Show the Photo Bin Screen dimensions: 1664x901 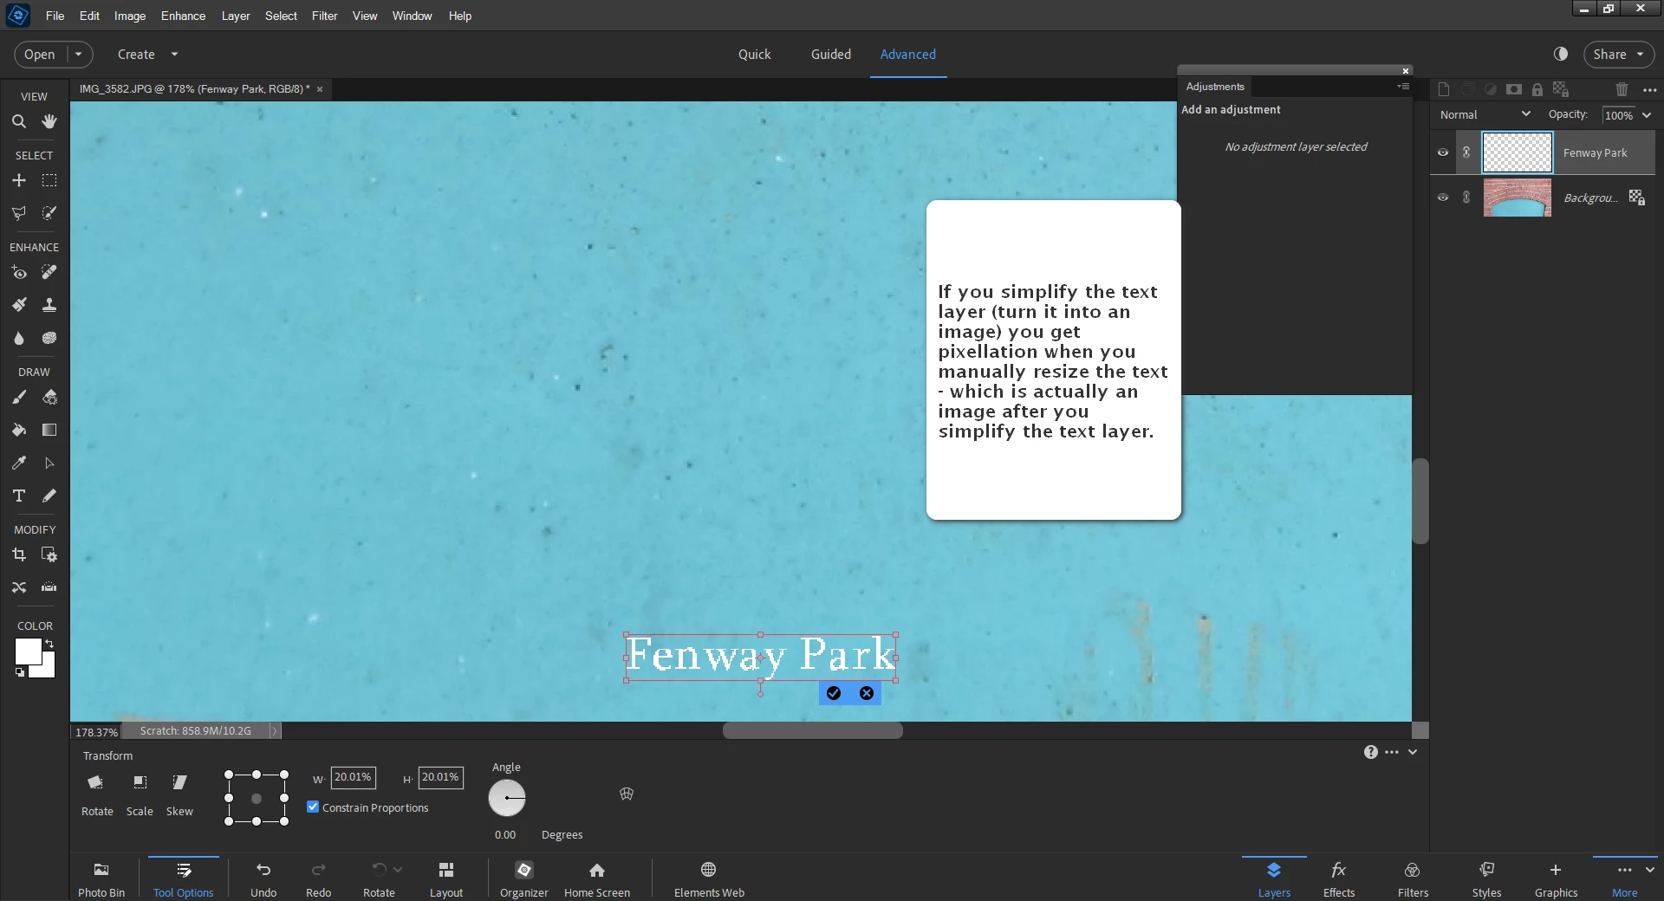(x=101, y=878)
